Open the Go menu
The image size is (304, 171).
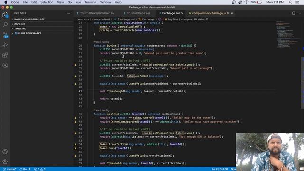coord(70,2)
